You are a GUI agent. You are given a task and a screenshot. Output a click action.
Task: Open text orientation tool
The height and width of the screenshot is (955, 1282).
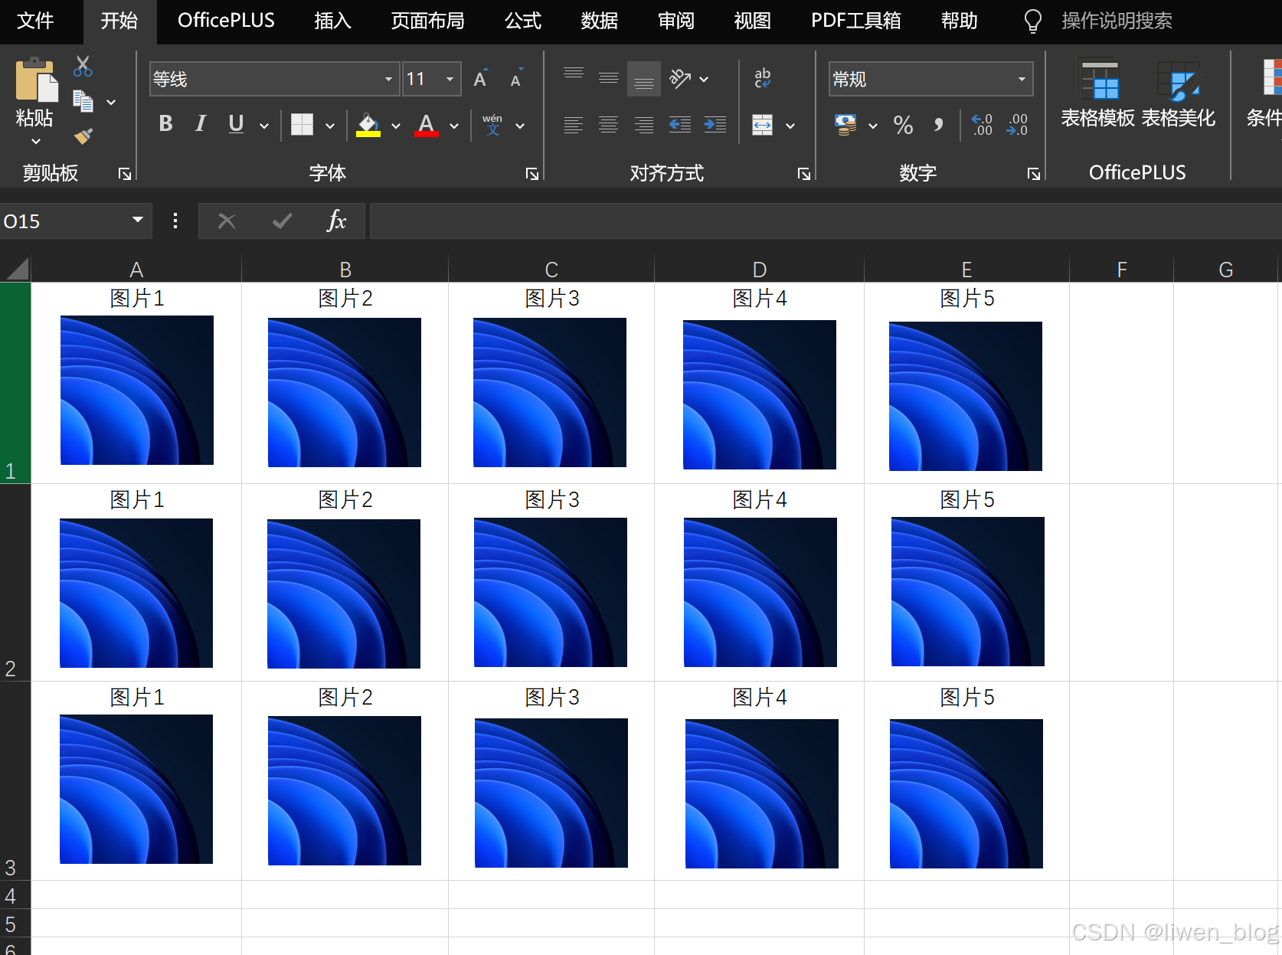[681, 78]
